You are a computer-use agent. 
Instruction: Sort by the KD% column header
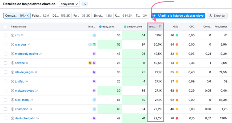point(175,27)
